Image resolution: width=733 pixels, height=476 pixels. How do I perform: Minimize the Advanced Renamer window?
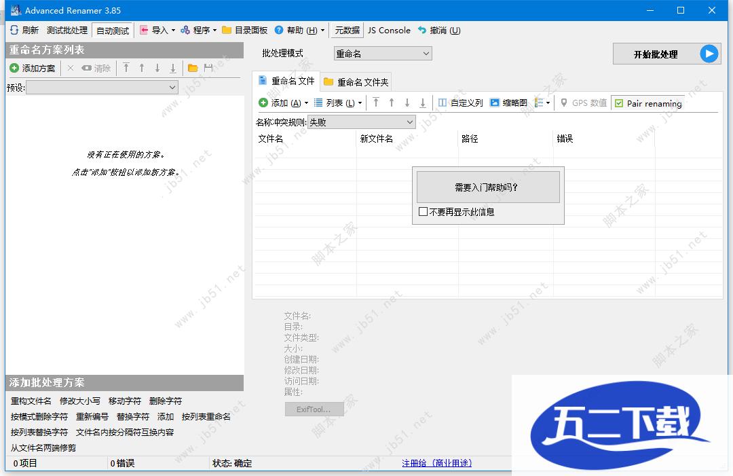click(x=650, y=10)
